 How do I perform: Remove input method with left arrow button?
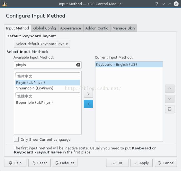(x=88, y=104)
